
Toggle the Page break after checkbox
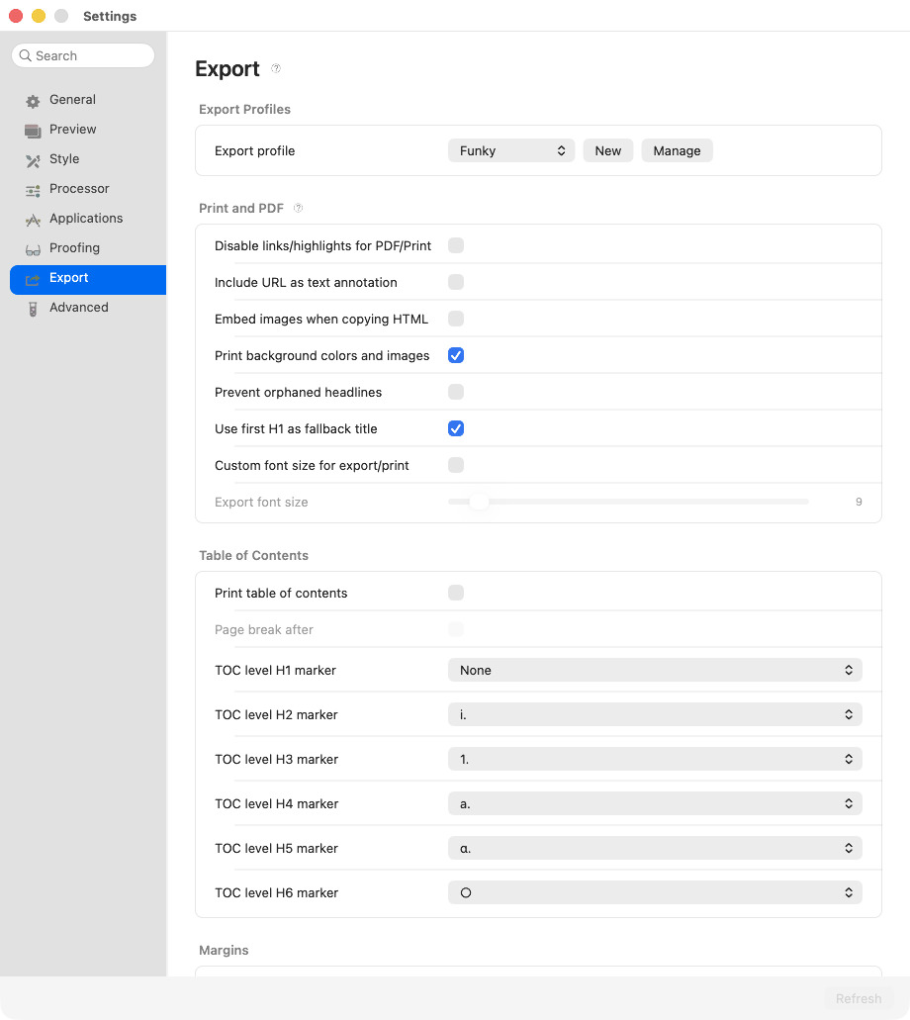456,629
